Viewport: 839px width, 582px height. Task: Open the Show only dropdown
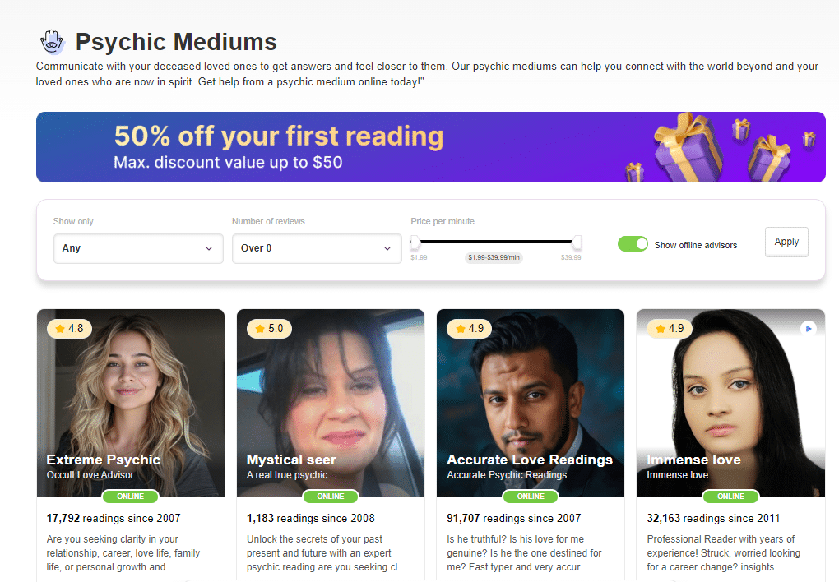coord(138,248)
